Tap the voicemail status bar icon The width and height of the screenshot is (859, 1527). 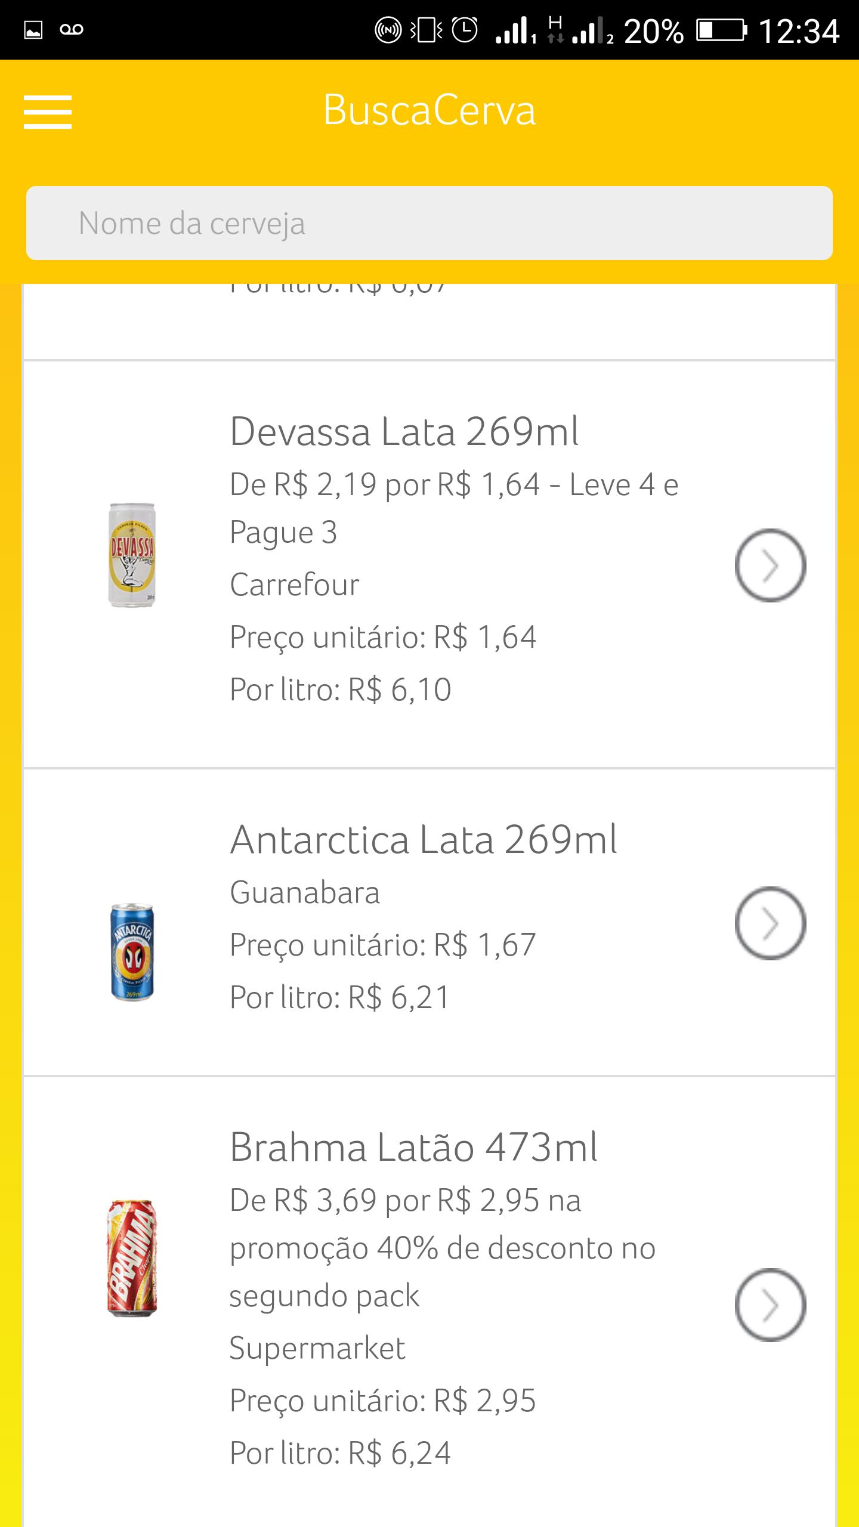[x=72, y=30]
